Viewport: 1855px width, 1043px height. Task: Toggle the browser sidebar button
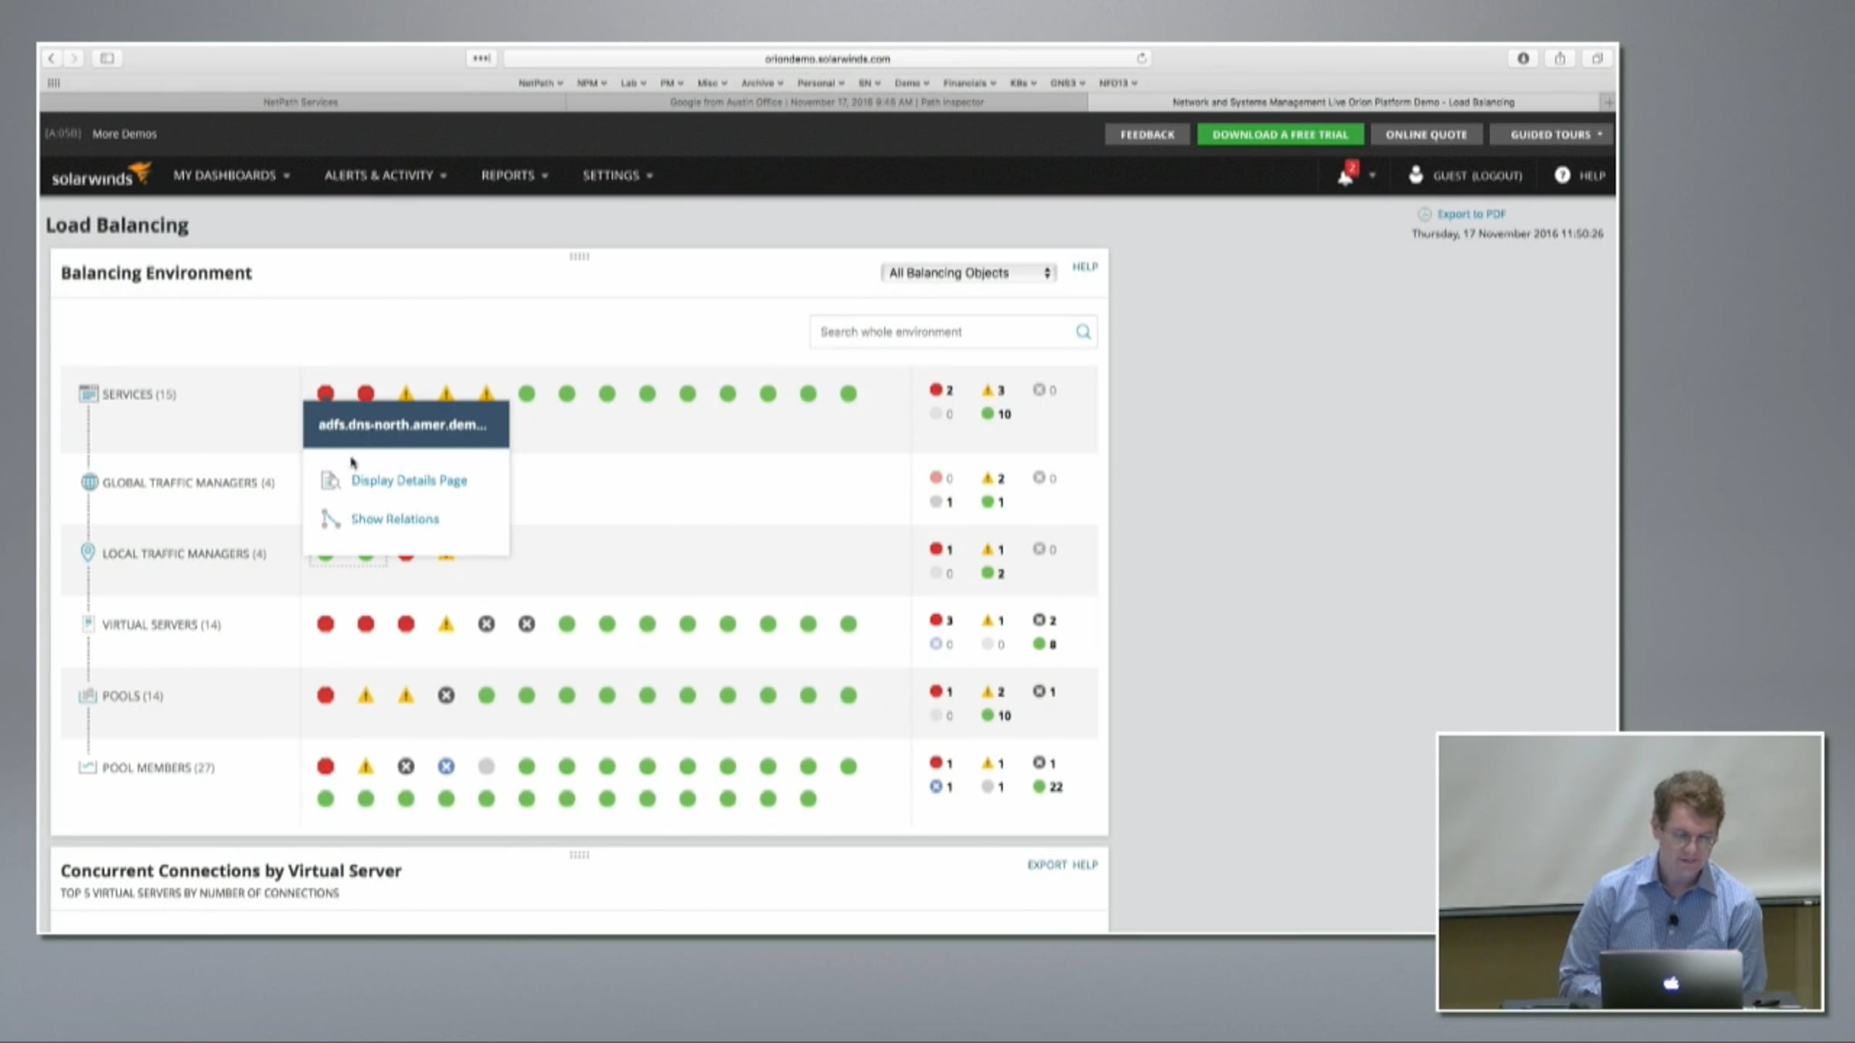click(x=107, y=58)
